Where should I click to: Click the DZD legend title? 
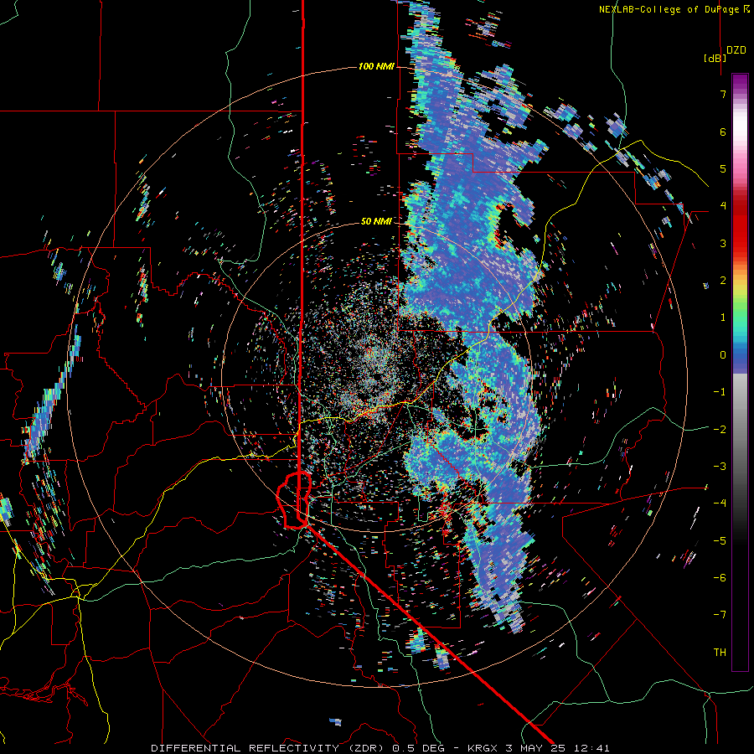(736, 50)
